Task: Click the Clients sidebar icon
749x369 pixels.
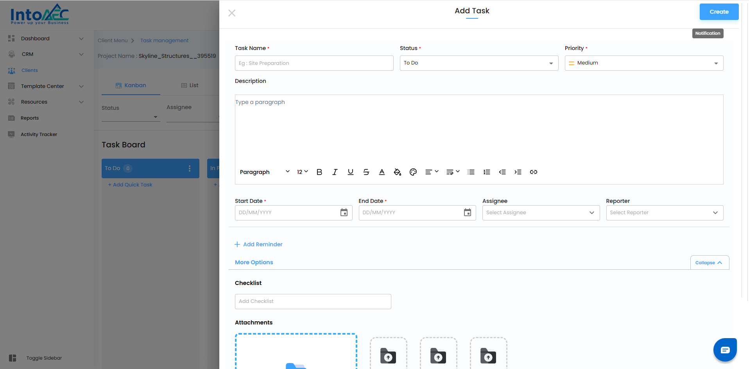Action: click(x=12, y=70)
